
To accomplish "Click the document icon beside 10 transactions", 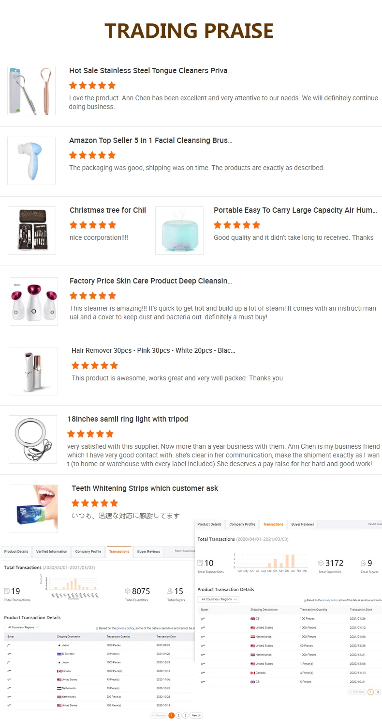I will (200, 563).
